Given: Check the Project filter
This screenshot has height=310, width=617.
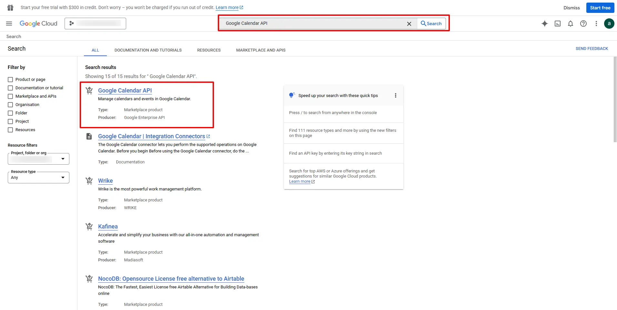Looking at the screenshot, I should pos(10,121).
